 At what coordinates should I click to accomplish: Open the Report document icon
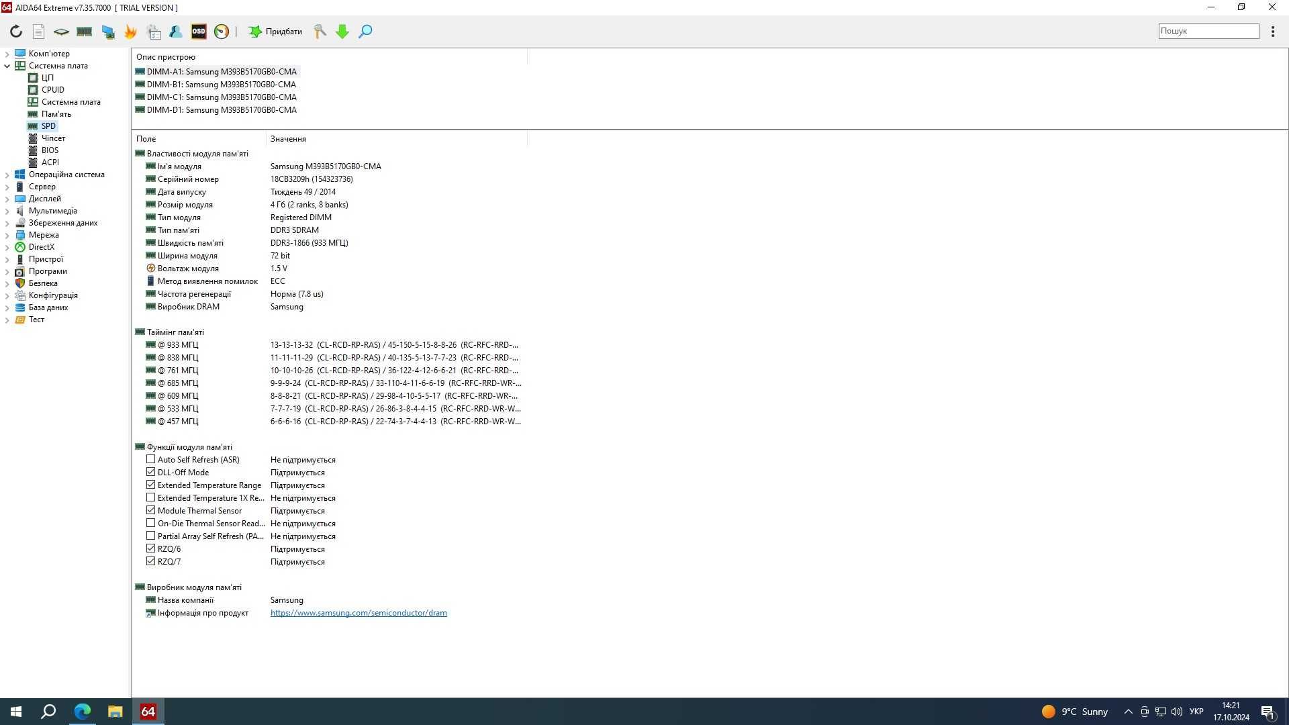tap(38, 32)
